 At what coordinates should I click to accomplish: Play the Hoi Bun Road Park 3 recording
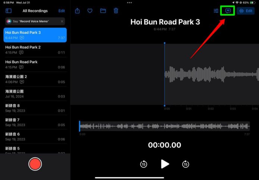point(165,164)
